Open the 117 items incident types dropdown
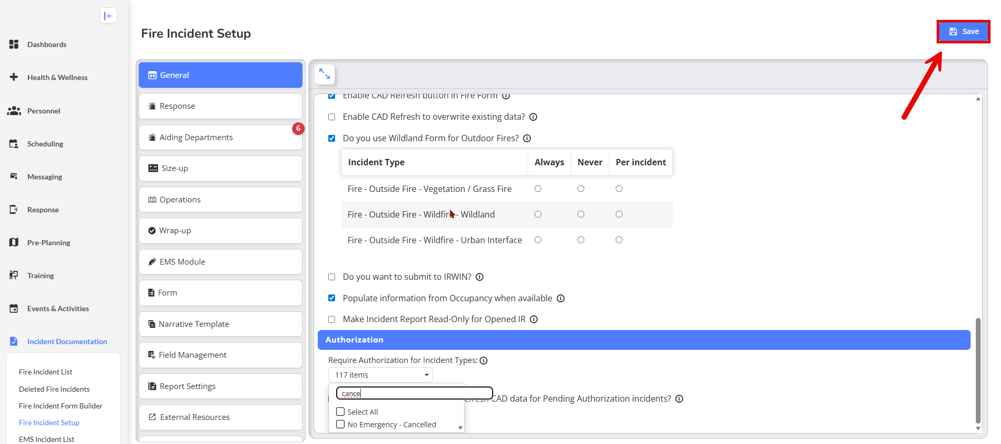 point(380,375)
